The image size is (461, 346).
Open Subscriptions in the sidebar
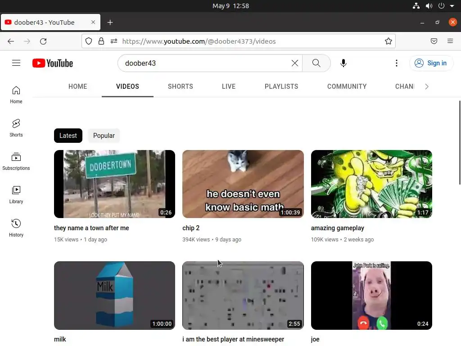pyautogui.click(x=16, y=161)
